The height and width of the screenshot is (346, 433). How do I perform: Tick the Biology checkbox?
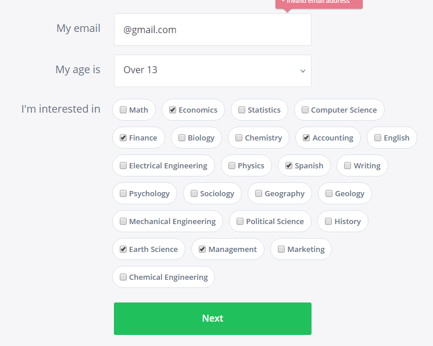pos(182,138)
